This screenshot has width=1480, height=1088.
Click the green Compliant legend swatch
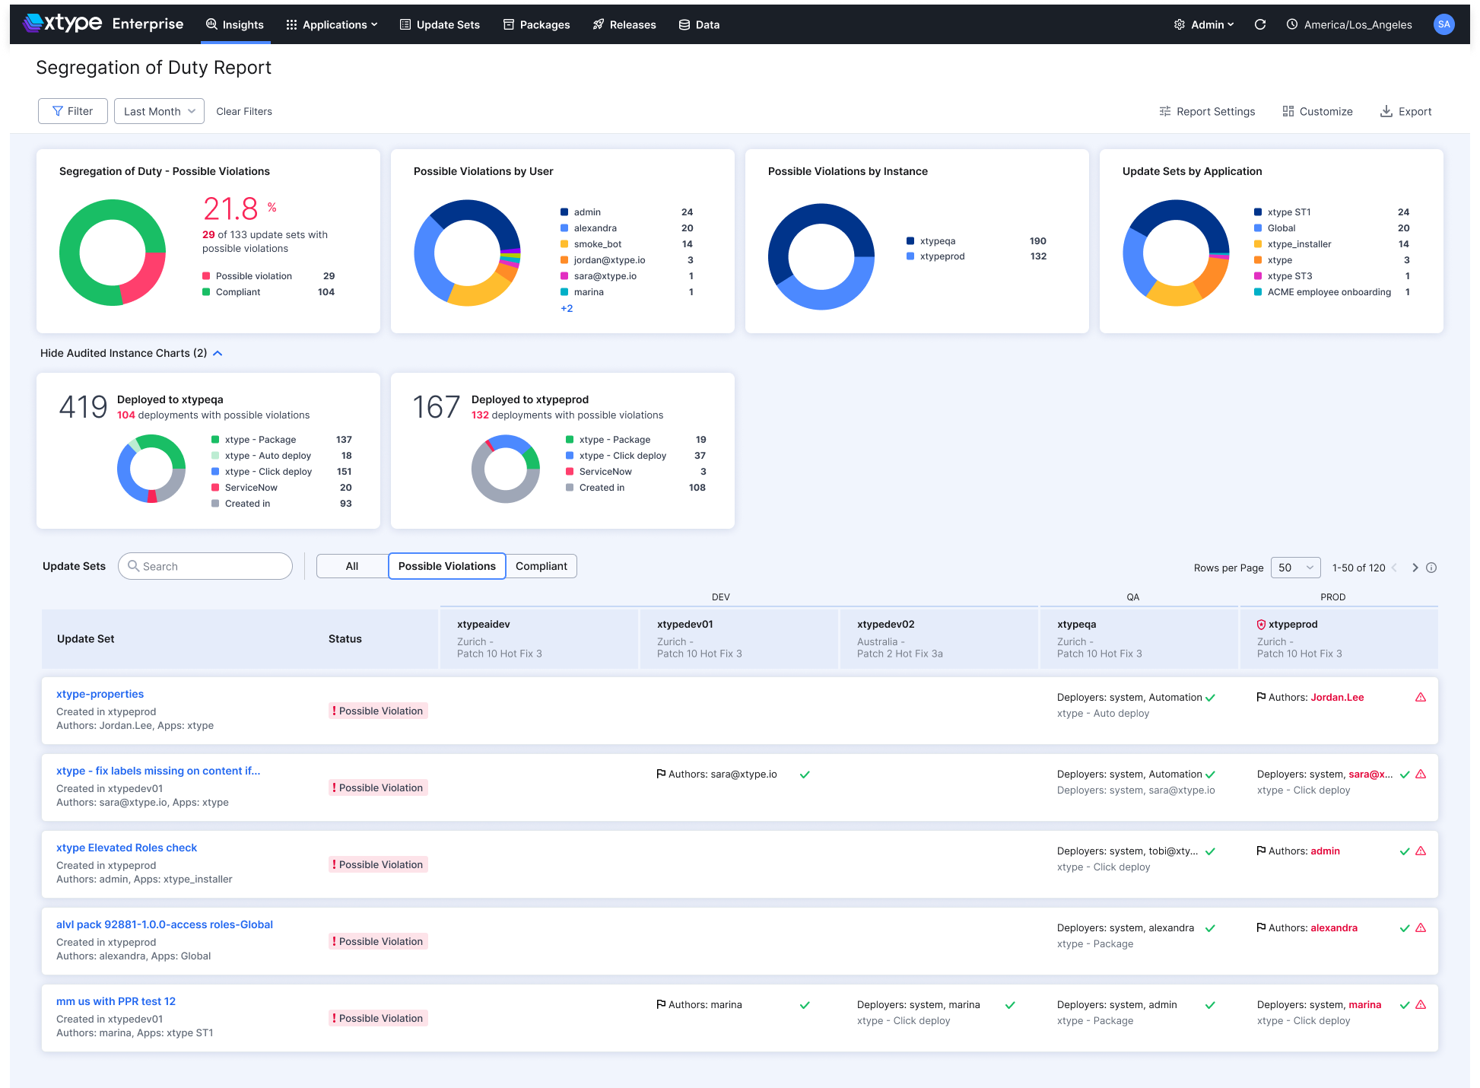(206, 292)
